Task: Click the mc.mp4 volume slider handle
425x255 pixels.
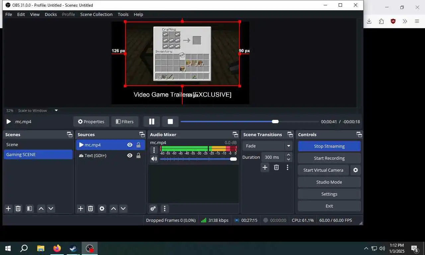Action: tap(233, 159)
